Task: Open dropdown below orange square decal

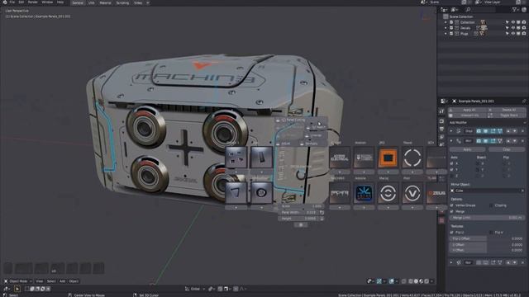Action: (388, 172)
